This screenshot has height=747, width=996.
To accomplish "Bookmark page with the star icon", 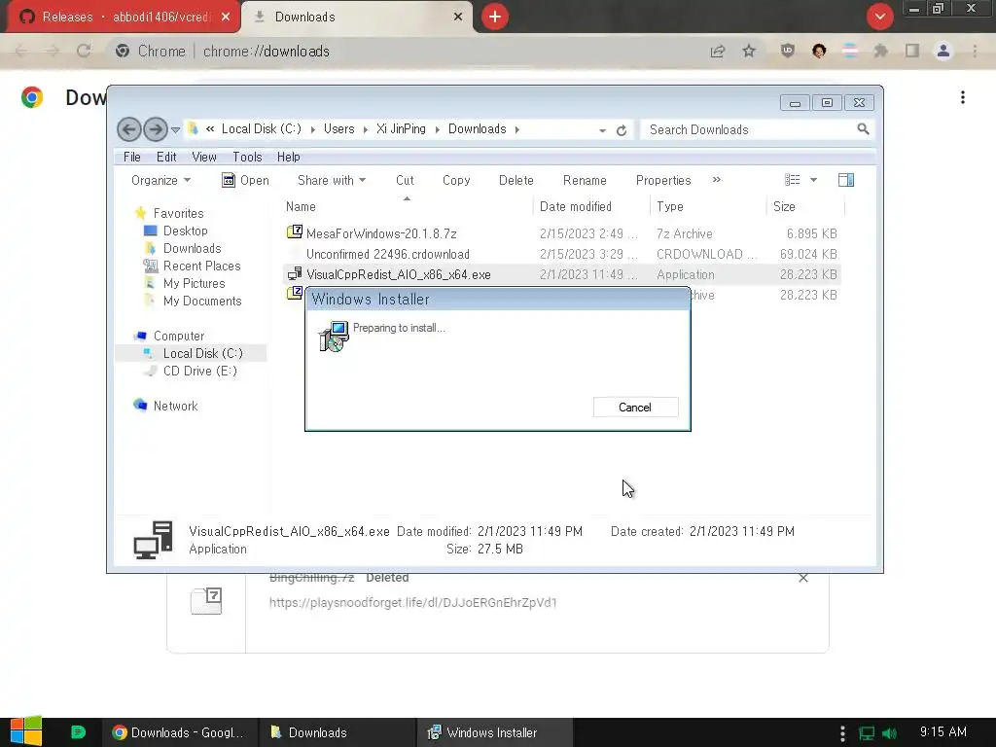I will 749,51.
